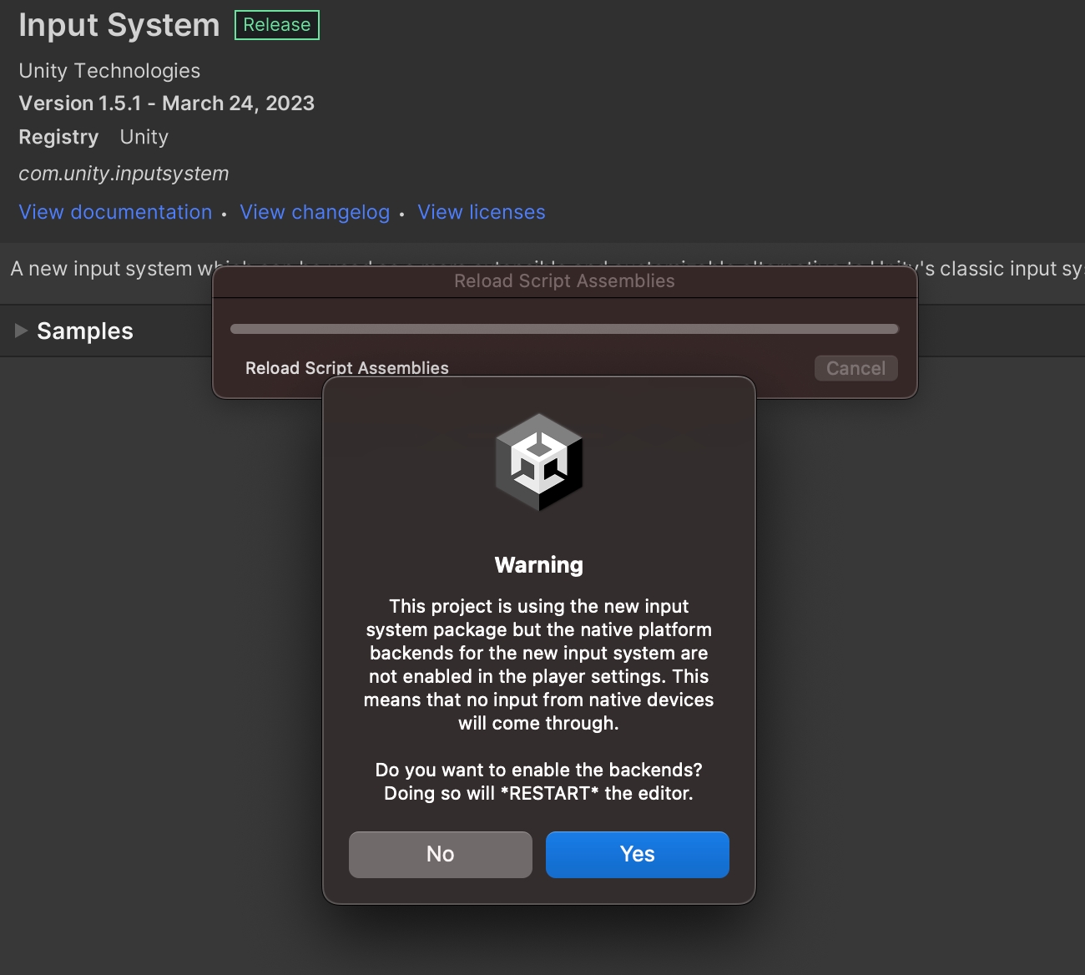Click the Samples heading label
Screen dimensions: 1085x975
(x=85, y=331)
